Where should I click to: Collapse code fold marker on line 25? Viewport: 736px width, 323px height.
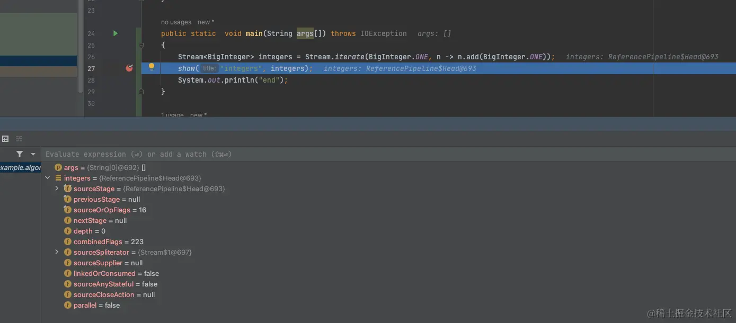tap(141, 46)
